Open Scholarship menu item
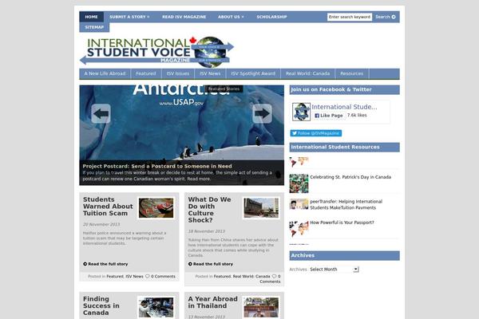Image resolution: width=479 pixels, height=319 pixels. coord(271,17)
